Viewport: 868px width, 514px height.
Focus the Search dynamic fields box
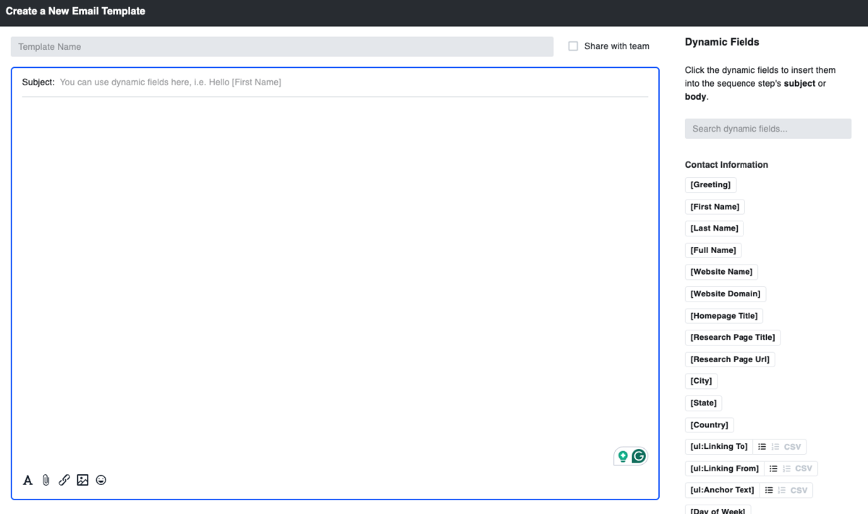767,129
